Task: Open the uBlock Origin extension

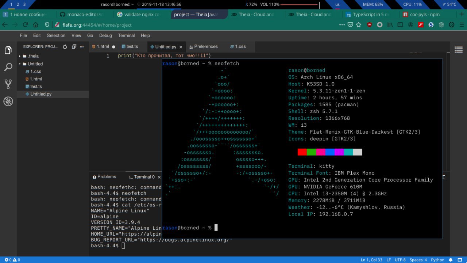Action: [370, 25]
